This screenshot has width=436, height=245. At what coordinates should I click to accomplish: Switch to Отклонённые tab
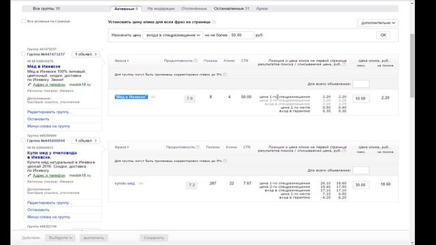[194, 9]
